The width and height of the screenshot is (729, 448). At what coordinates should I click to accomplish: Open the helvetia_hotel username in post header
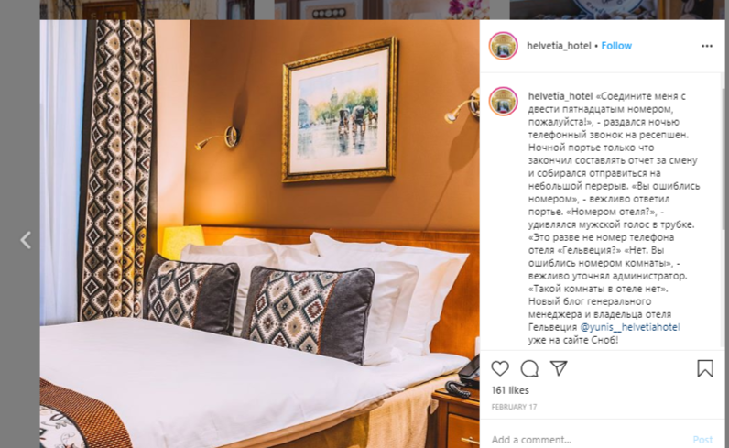point(559,46)
